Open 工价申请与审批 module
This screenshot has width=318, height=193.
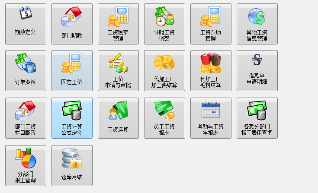[x=118, y=71]
